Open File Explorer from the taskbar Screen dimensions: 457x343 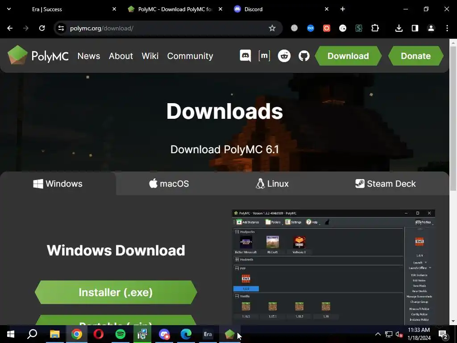pos(54,334)
